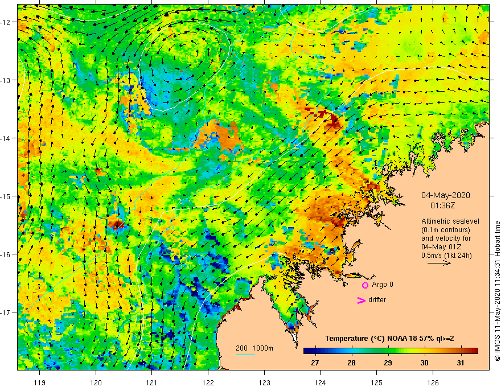This screenshot has width=501, height=387.
Task: Click the '(0.1m contours)' text
Action: (x=446, y=230)
